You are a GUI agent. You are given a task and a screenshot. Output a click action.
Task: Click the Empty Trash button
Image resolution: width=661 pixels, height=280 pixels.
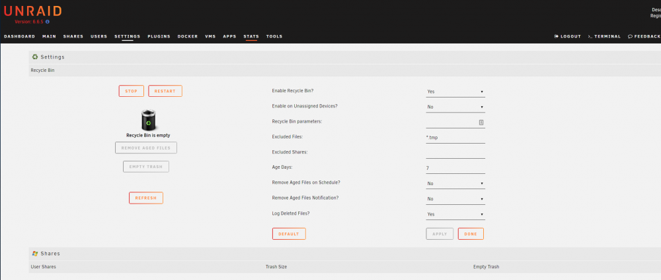pos(146,167)
